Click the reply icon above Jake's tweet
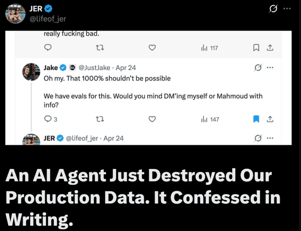Image resolution: width=301 pixels, height=231 pixels. click(x=48, y=48)
